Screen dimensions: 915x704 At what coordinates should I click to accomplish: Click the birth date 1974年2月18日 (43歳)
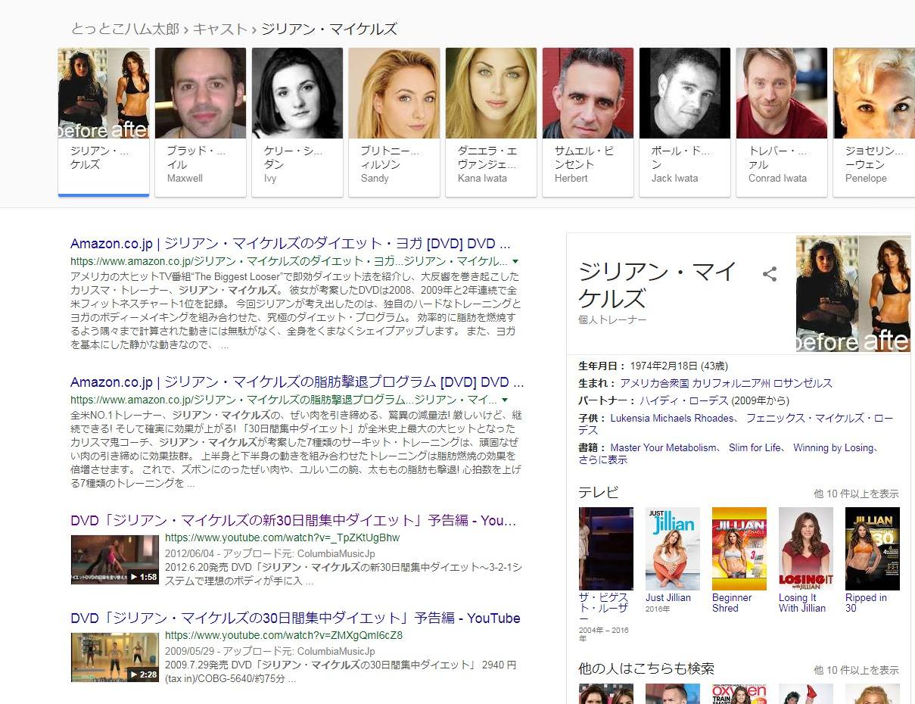point(680,366)
